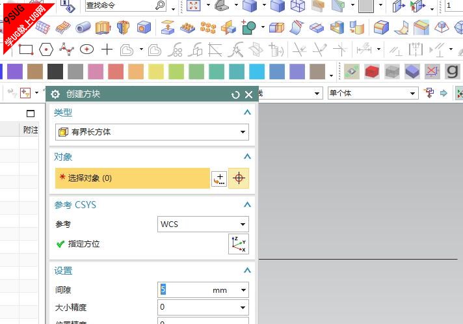
Task: Open the WCS reference dropdown
Action: [243, 224]
